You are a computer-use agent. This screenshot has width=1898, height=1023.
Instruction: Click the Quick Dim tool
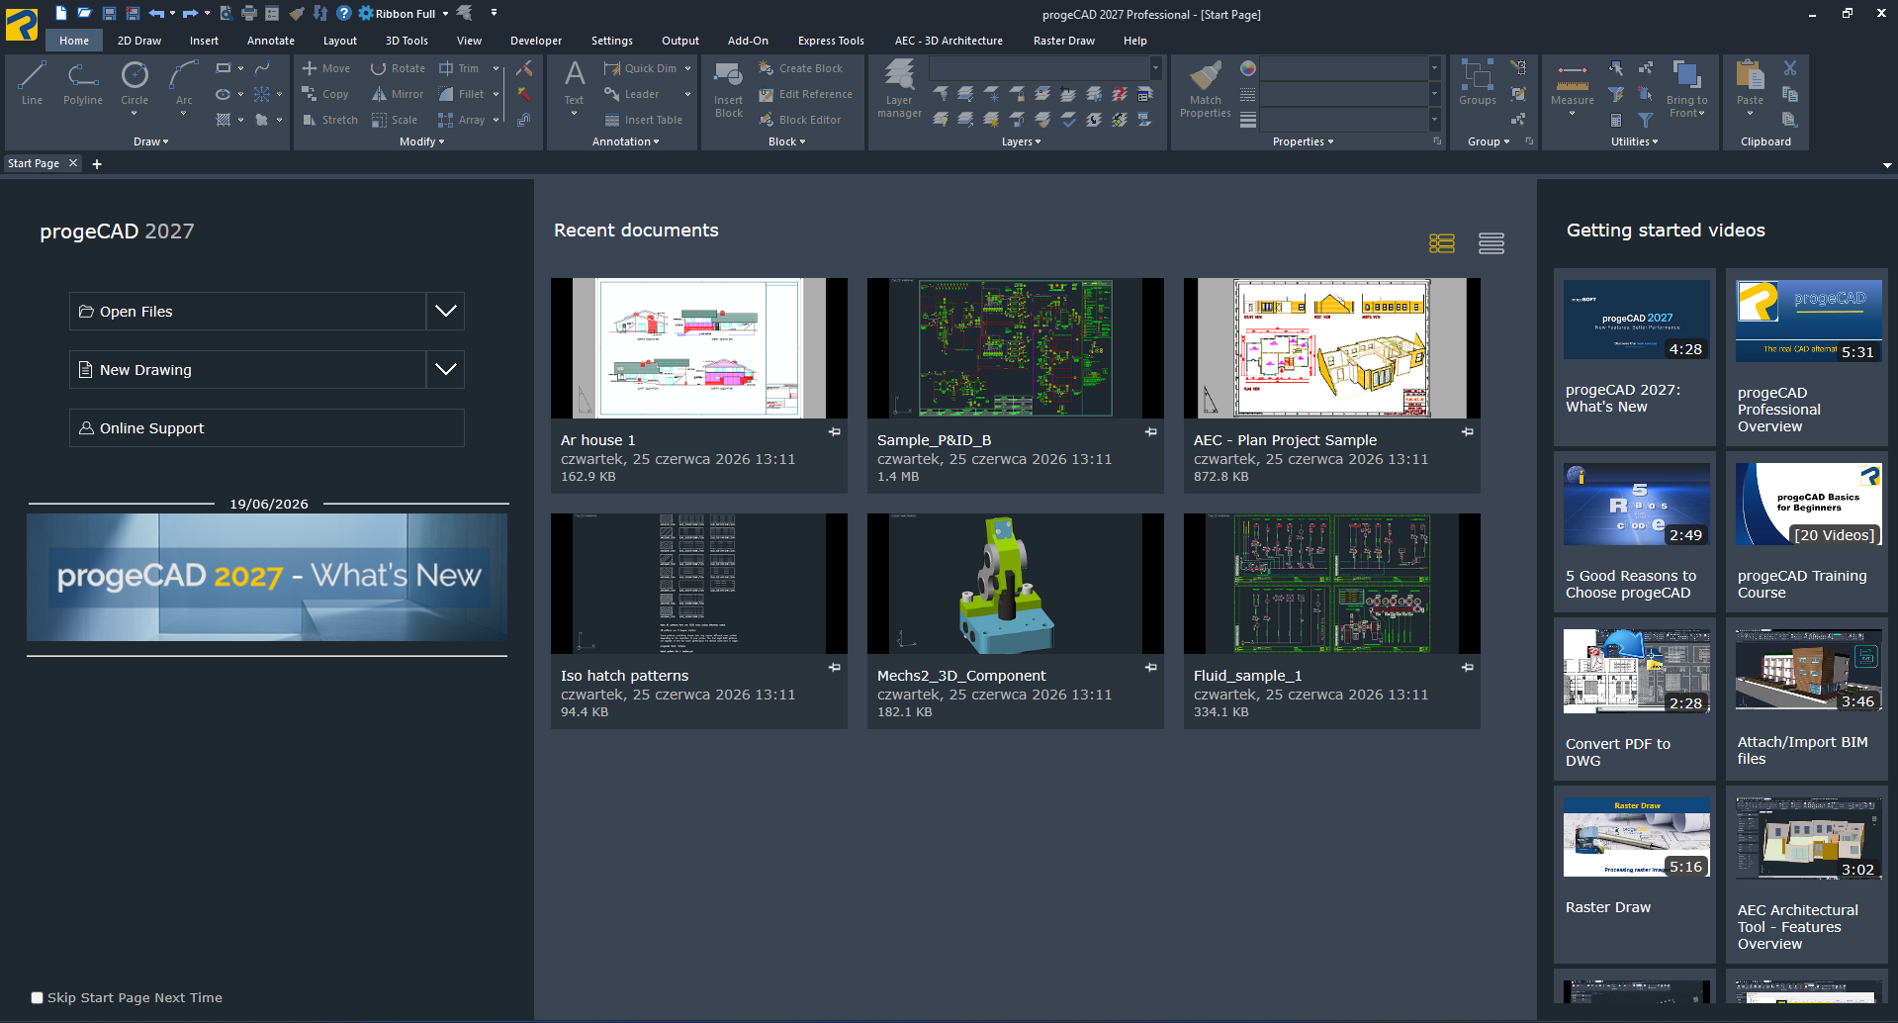[641, 68]
